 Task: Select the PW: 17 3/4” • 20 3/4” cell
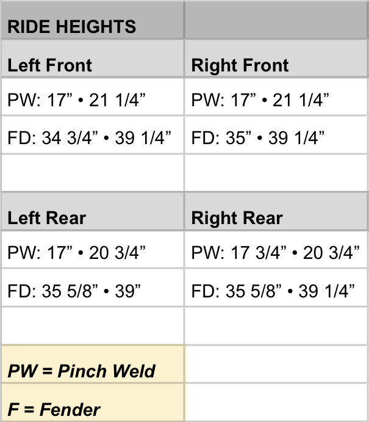click(x=276, y=250)
